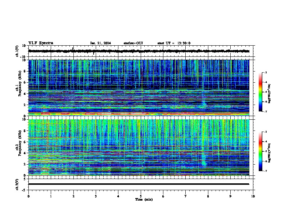Click the ch.2 color bar label log(PSD)
Image resolution: width=285 pixels, height=220 pixels.
click(x=270, y=152)
